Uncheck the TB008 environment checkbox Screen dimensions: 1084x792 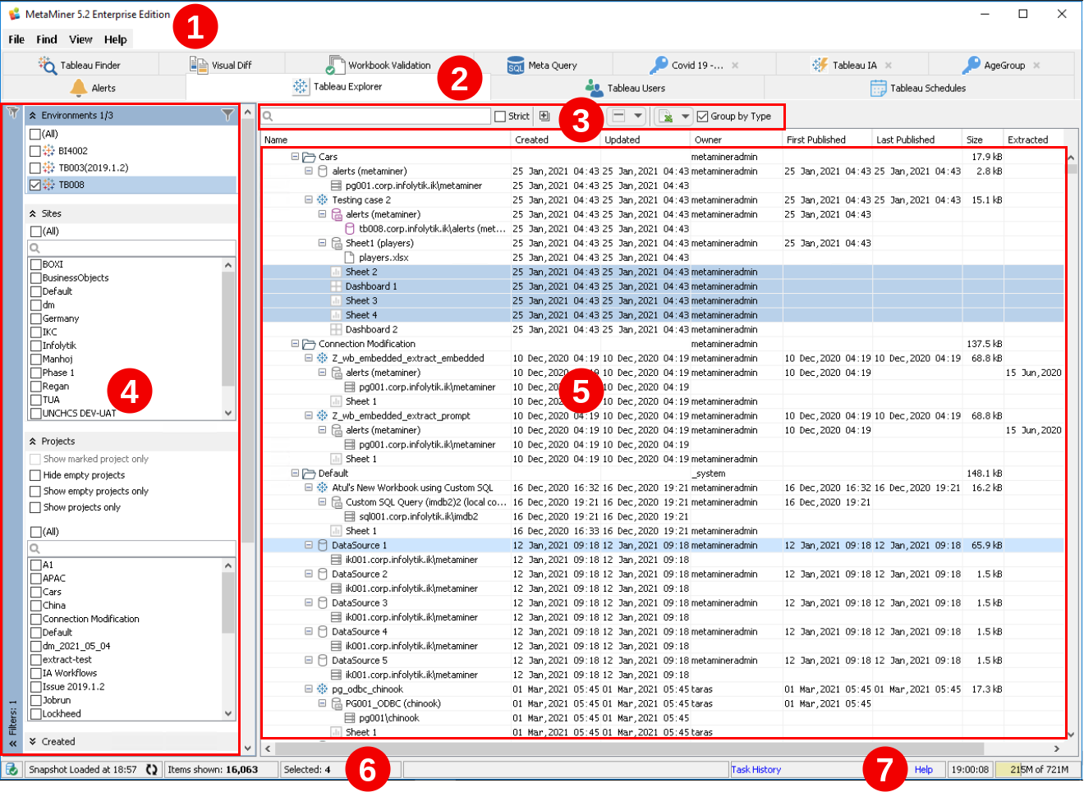click(34, 185)
